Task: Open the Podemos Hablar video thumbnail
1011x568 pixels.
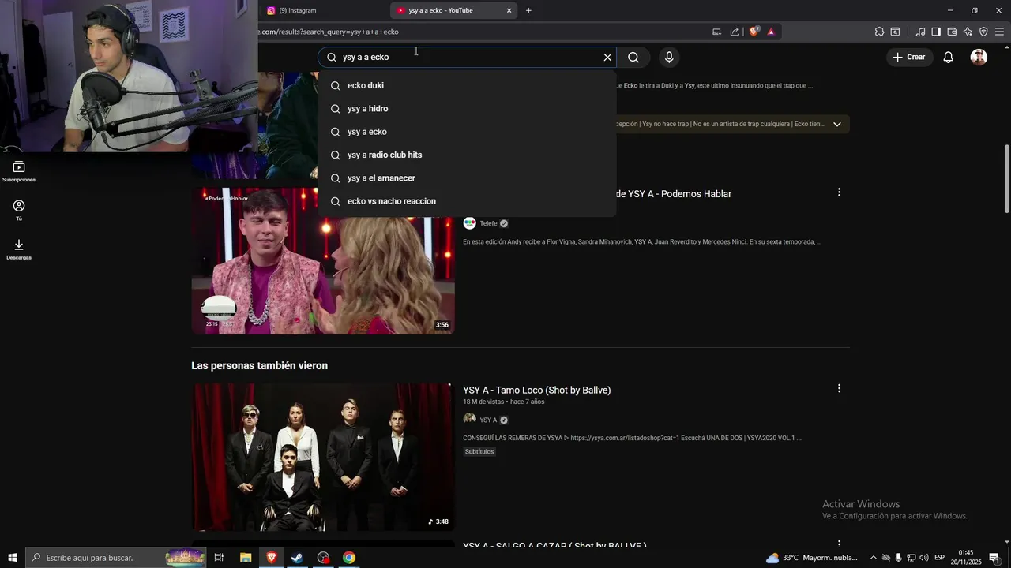Action: [x=323, y=261]
